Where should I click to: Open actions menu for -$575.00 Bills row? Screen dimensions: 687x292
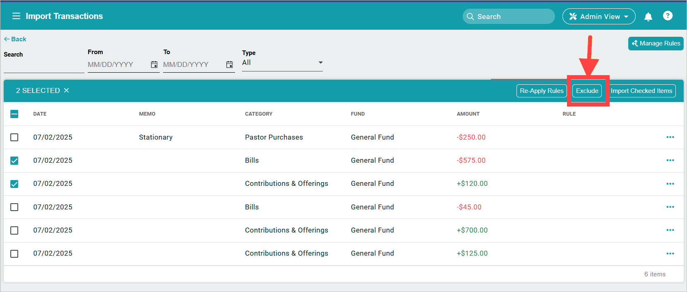[670, 160]
